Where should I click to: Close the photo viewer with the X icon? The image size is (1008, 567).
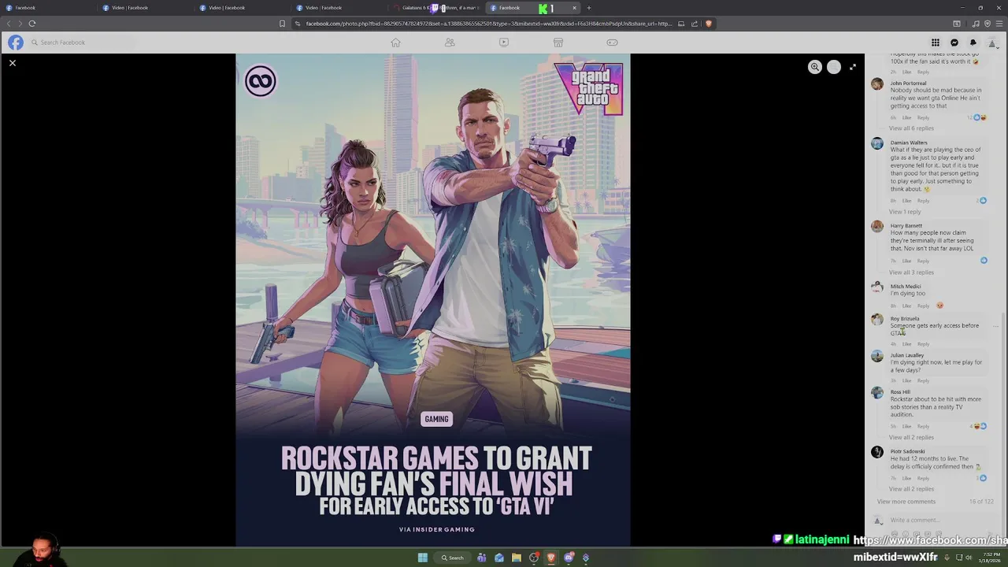13,63
